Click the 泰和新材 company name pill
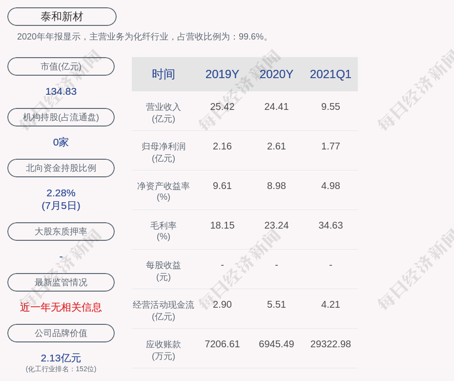This screenshot has height=381, width=454. (62, 17)
